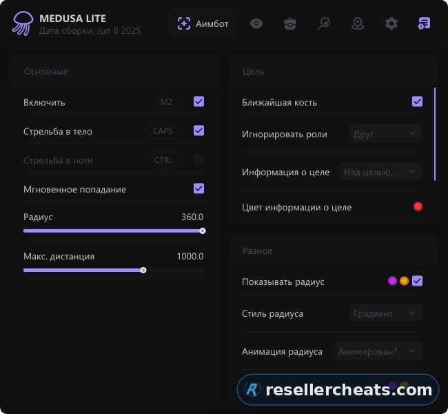Open the map pin location tab

click(358, 23)
